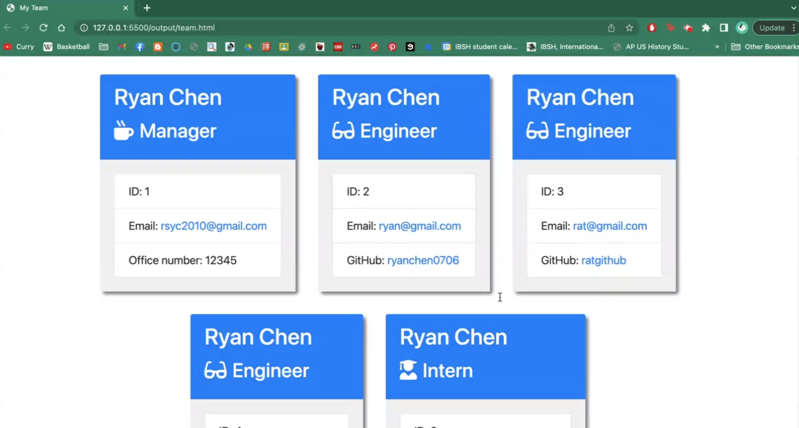Open the Blogger bookmark
This screenshot has height=428, width=799.
[157, 47]
